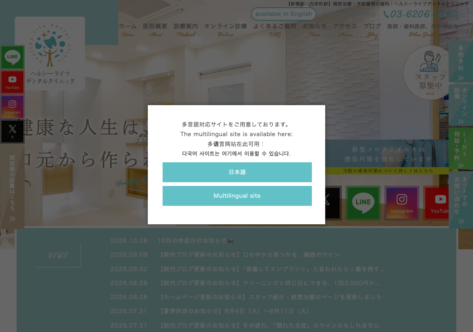The image size is (473, 332).
Task: Click the available in English button
Action: coord(284,14)
